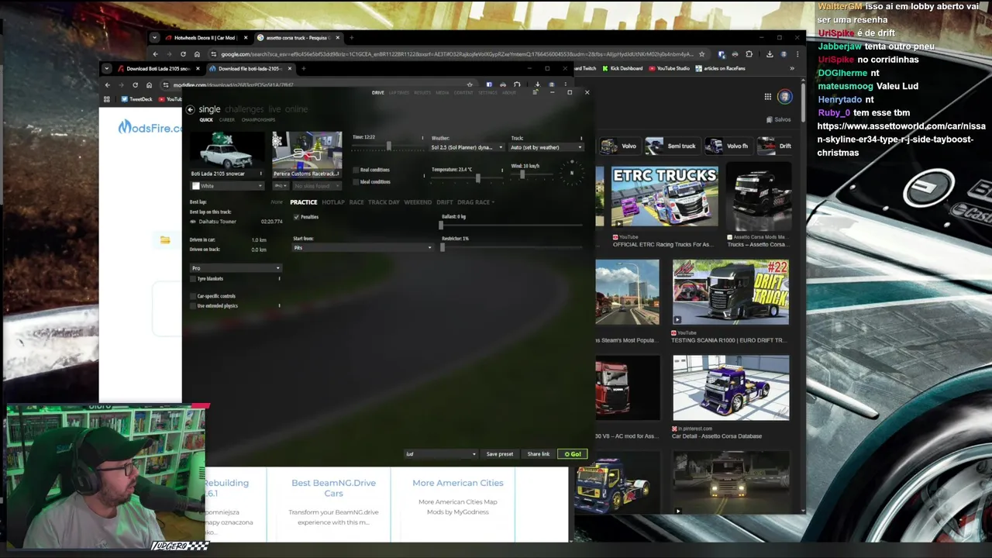992x558 pixels.
Task: Expand the Track Auto (set by weather) dropdown
Action: click(546, 147)
